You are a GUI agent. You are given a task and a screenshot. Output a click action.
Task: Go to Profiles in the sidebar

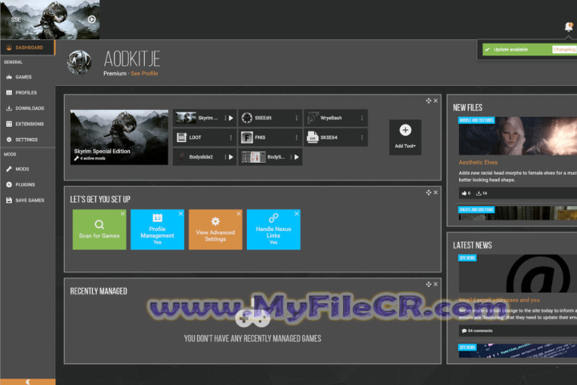click(x=27, y=92)
